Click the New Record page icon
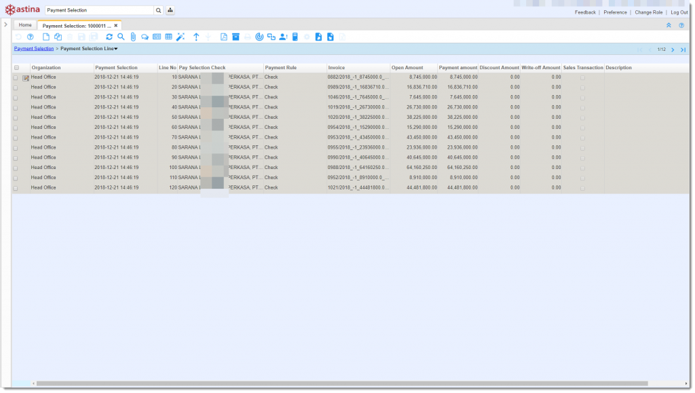The height and width of the screenshot is (393, 695). click(x=46, y=37)
